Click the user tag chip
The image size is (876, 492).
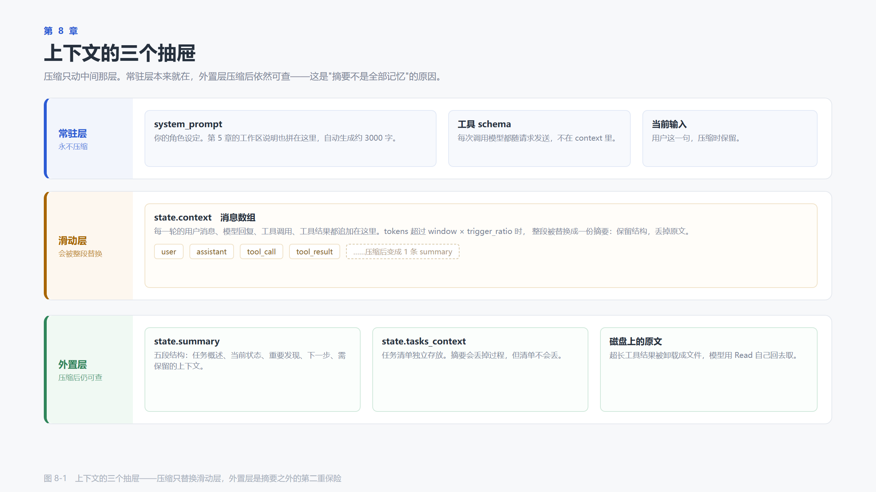169,251
